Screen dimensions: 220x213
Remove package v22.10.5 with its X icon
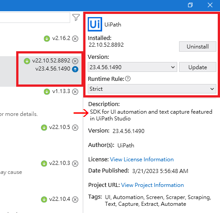click(x=75, y=128)
